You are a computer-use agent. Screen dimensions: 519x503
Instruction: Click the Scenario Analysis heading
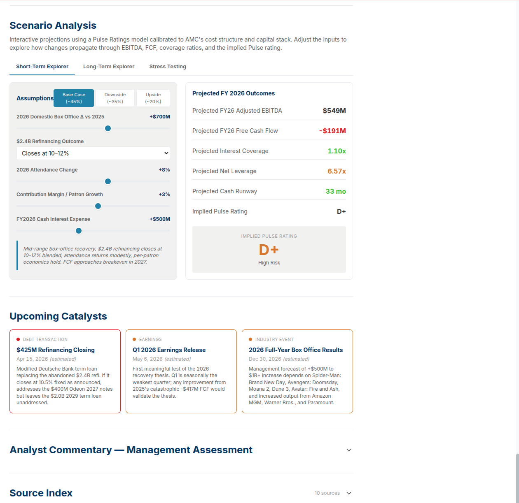coord(53,25)
